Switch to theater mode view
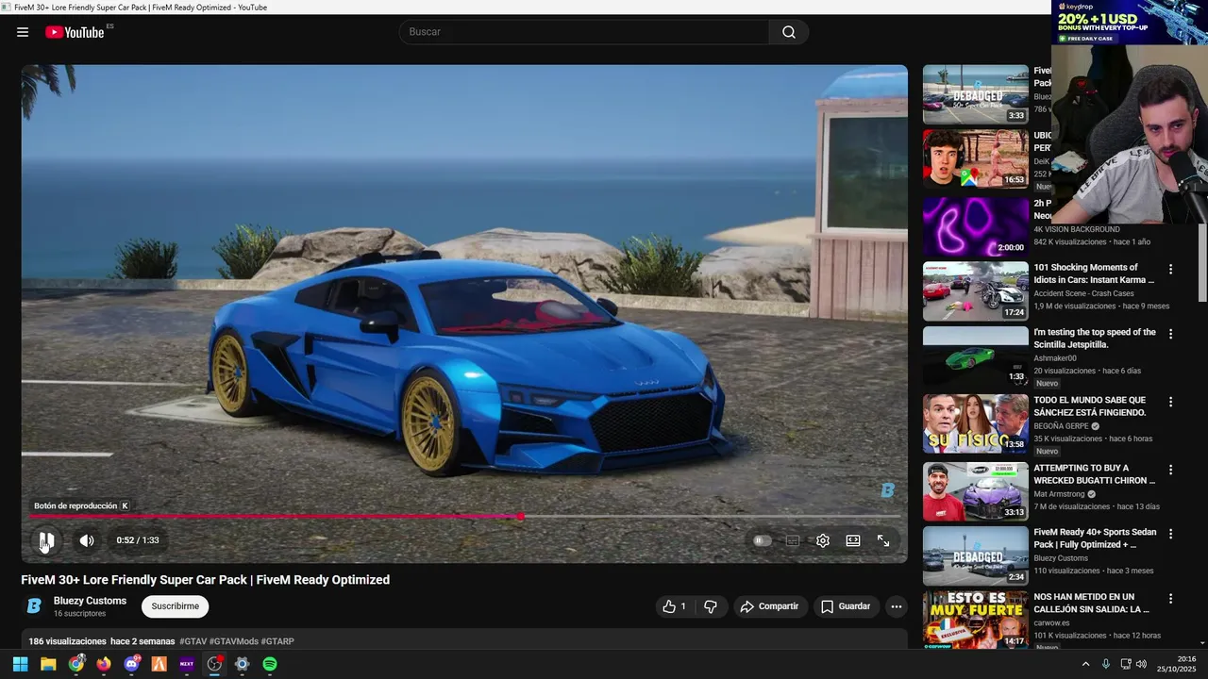Viewport: 1208px width, 679px height. (853, 540)
